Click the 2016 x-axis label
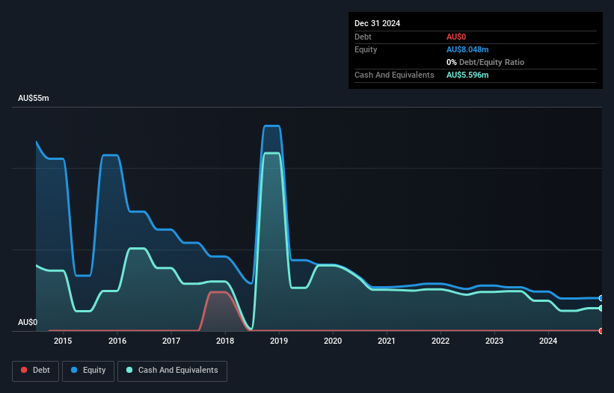Screen dimensions: 614x393 tap(117, 341)
